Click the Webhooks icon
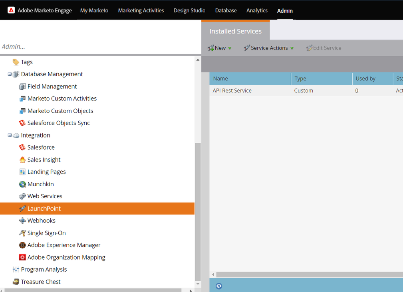The image size is (403, 292). [22, 221]
